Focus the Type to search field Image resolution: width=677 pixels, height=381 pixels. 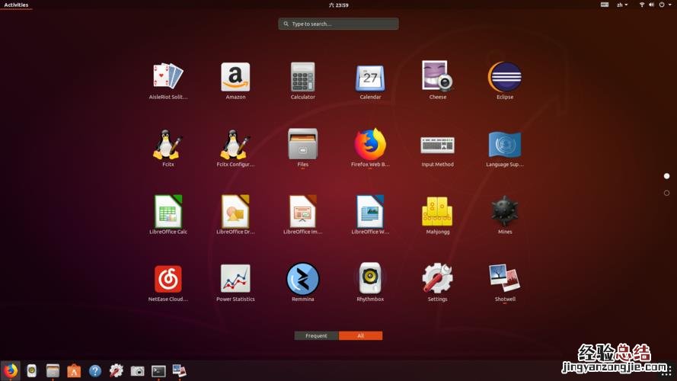pos(338,24)
